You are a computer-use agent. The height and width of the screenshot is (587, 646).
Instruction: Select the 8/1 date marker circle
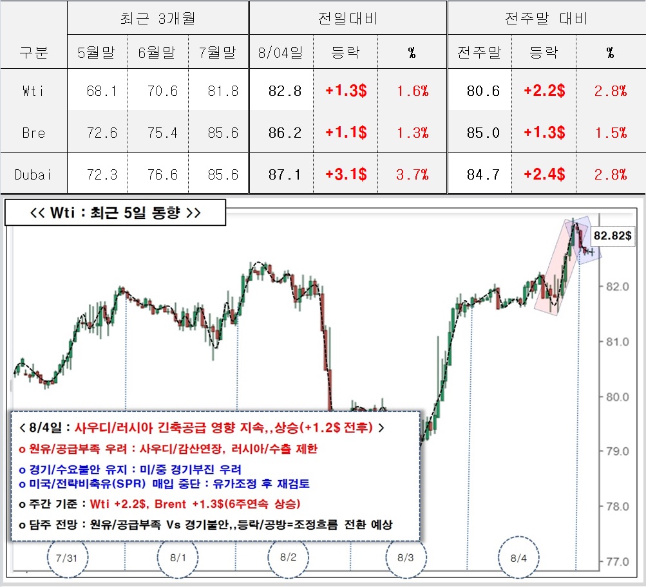pos(178,557)
